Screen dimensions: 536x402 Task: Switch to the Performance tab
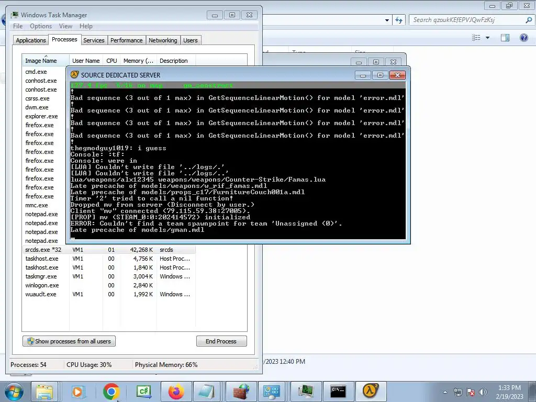click(127, 40)
